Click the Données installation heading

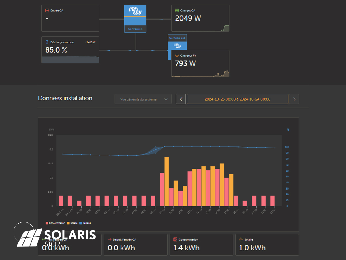click(x=65, y=98)
